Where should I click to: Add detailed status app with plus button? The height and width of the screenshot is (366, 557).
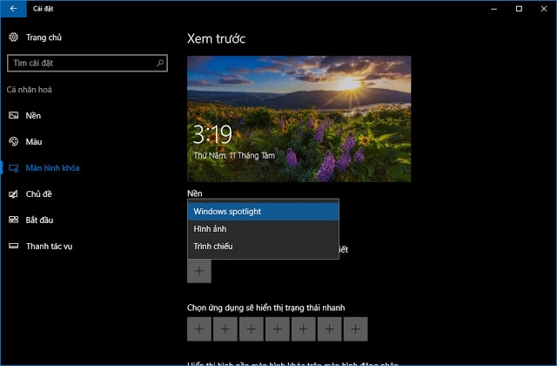[x=199, y=271]
